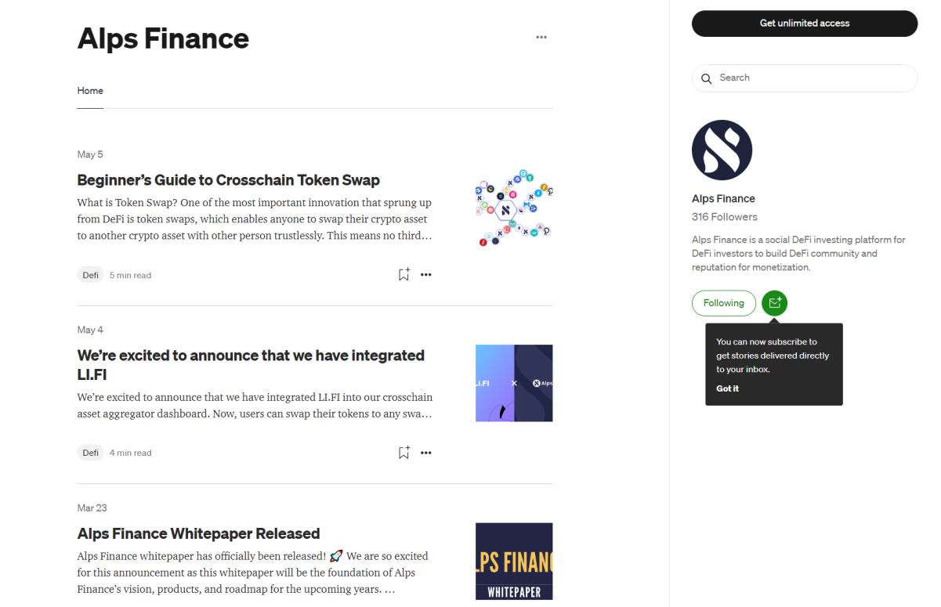Open more options for LI.FI integration story

pyautogui.click(x=426, y=452)
